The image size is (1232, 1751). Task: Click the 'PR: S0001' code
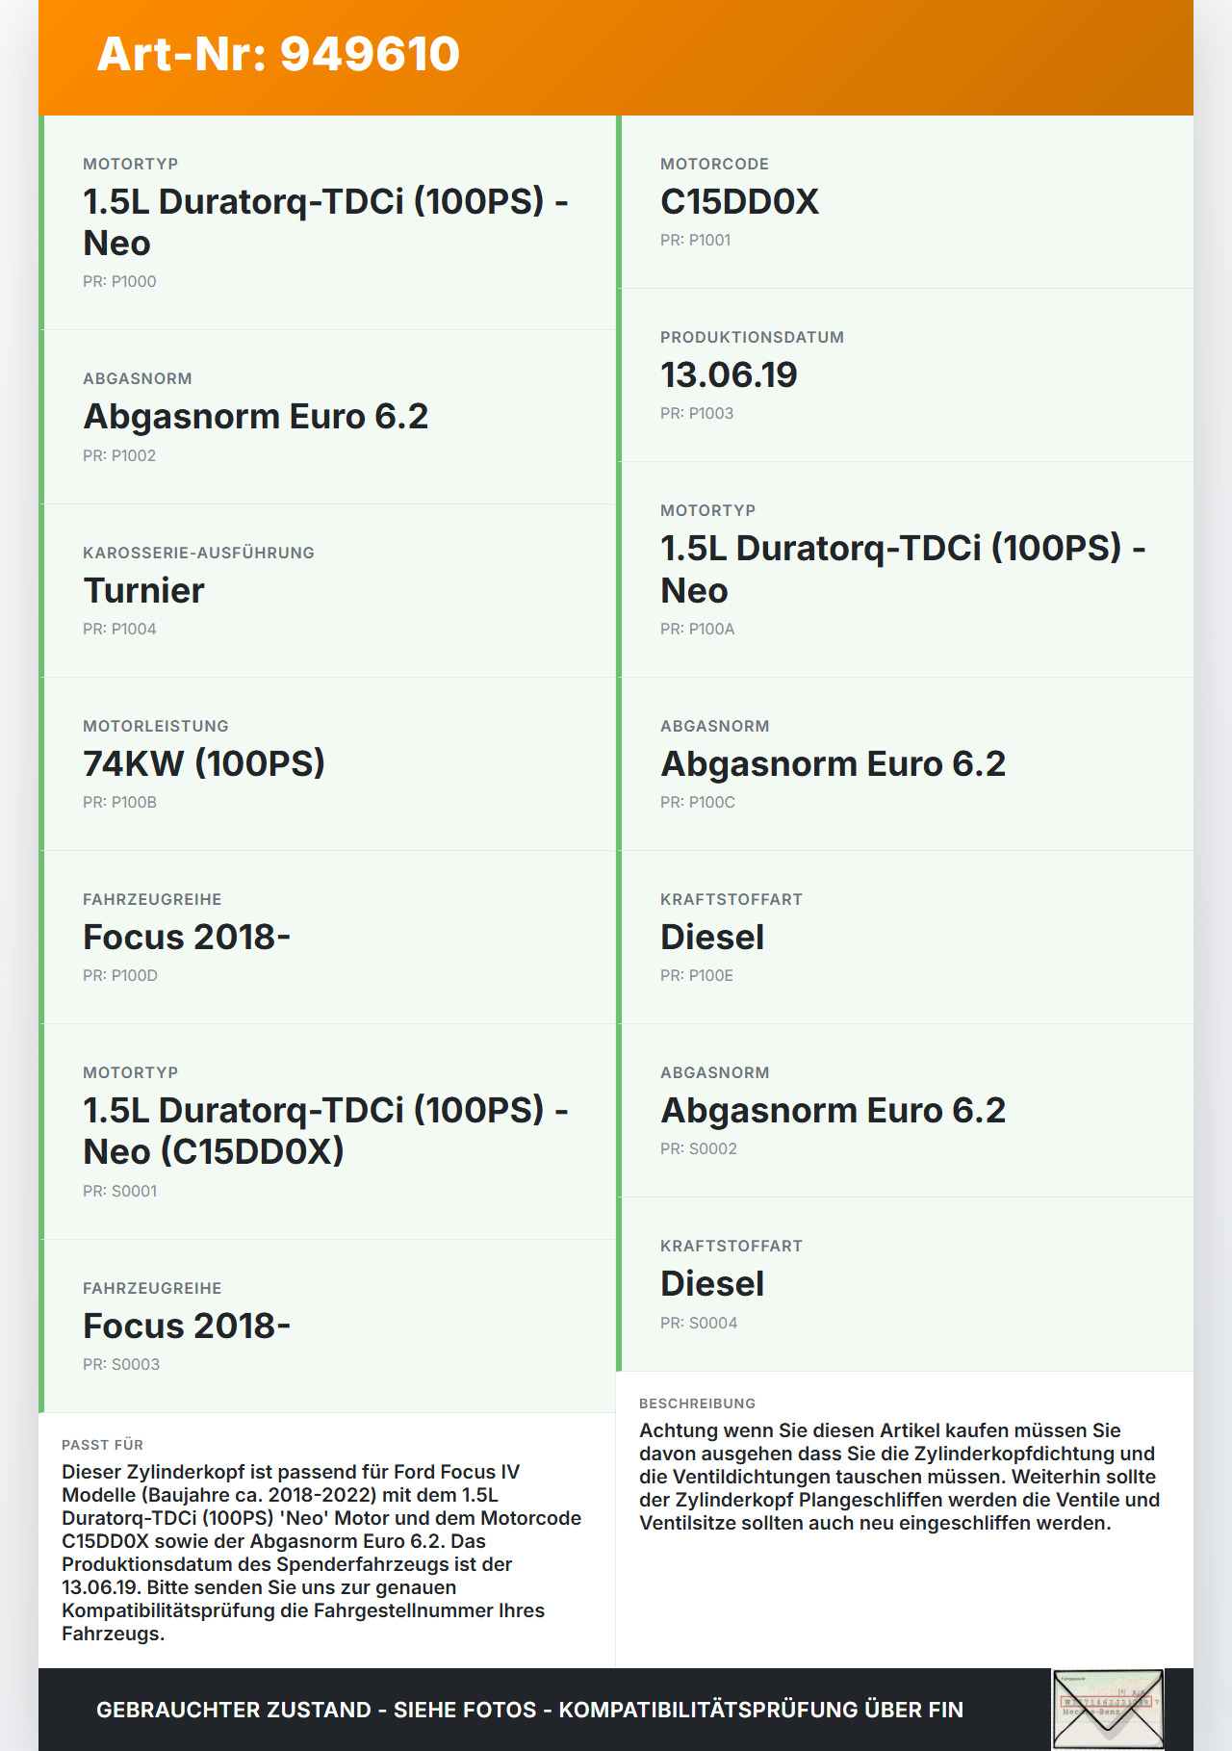click(x=119, y=1191)
